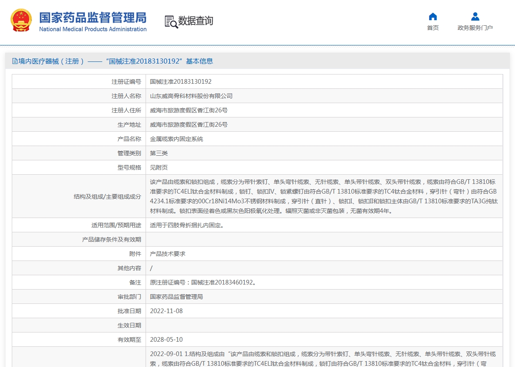
Task: Open the 政务服务门户 user icon
Action: [475, 16]
